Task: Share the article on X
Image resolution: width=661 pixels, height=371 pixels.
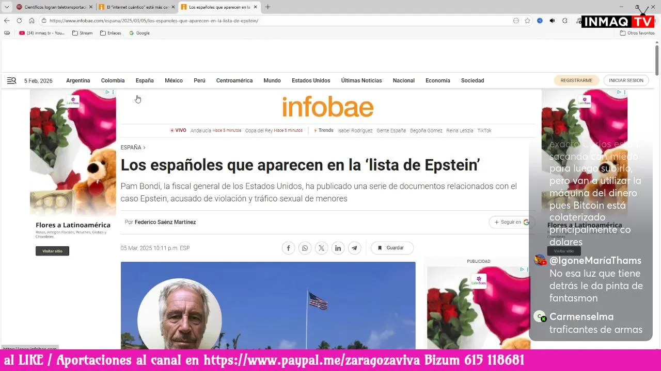Action: tap(321, 248)
